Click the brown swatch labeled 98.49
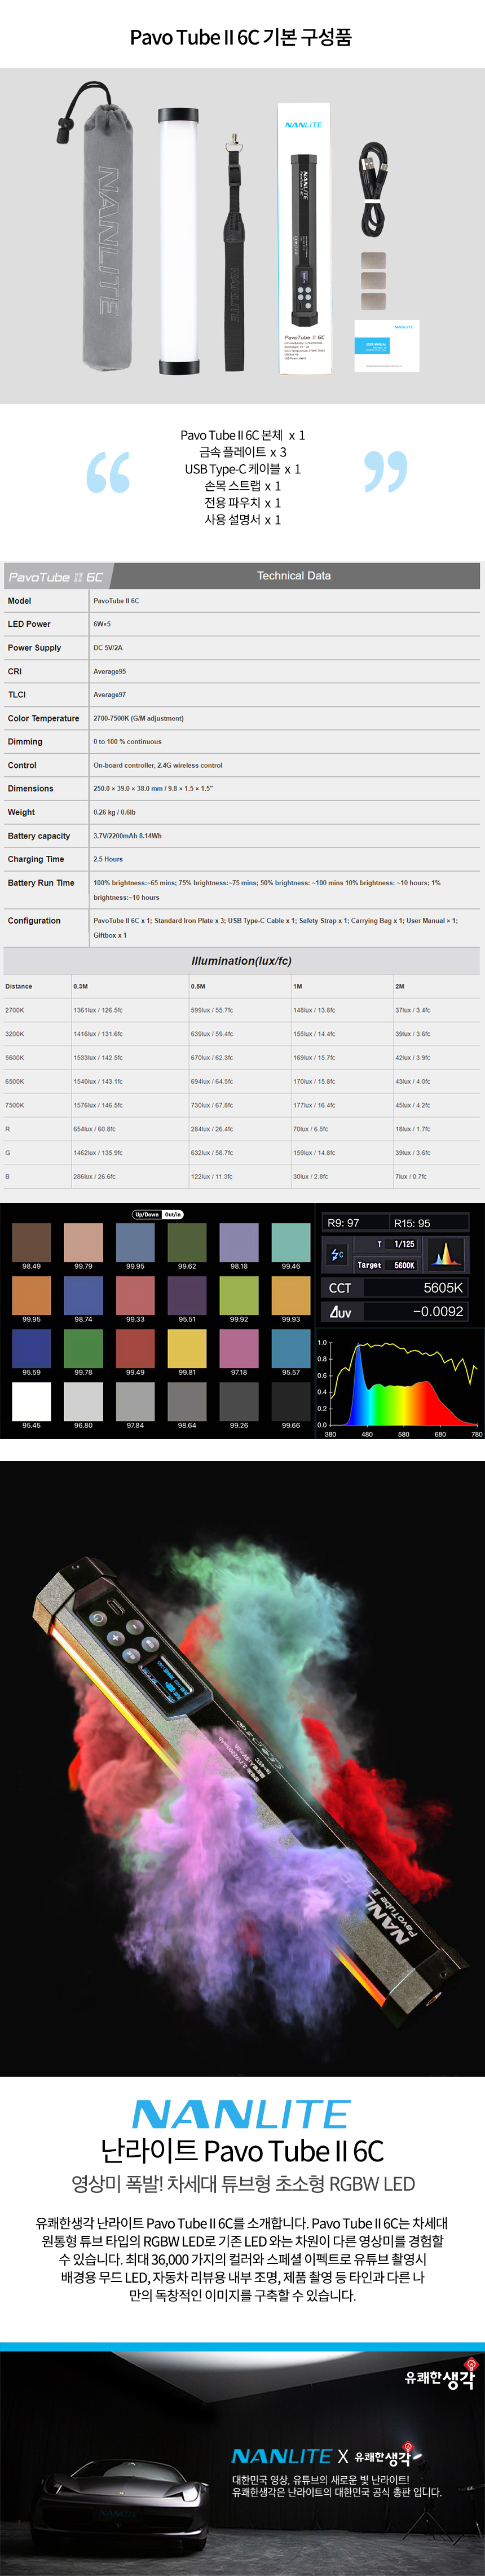The width and height of the screenshot is (485, 2576). pyautogui.click(x=31, y=1243)
